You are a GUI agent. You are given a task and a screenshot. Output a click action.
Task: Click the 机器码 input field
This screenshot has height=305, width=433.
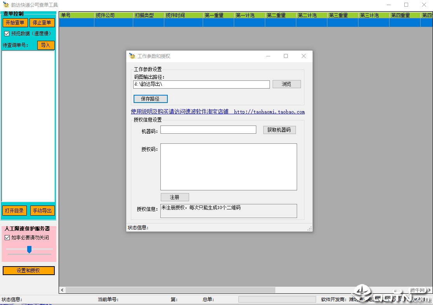(x=208, y=129)
